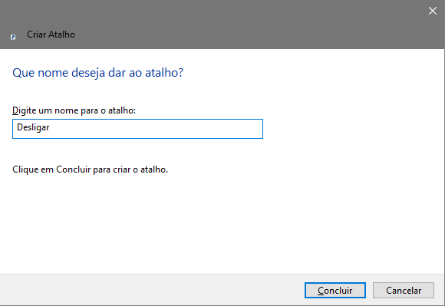Focus the shortcut name field containing Desligar
445x306 pixels.
pos(137,129)
